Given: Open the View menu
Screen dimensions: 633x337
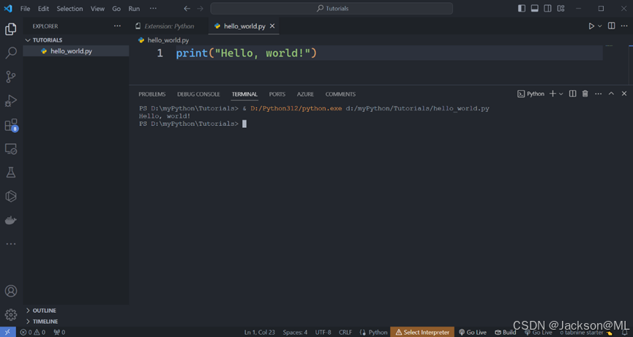Looking at the screenshot, I should pos(97,9).
